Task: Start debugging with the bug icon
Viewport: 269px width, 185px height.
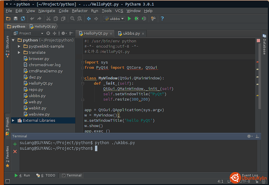Action: click(x=136, y=19)
